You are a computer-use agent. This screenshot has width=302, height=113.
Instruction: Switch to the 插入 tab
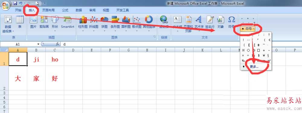tap(32, 10)
